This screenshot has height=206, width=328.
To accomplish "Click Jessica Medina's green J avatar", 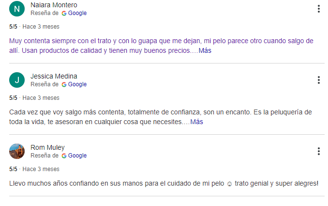I will [x=17, y=80].
